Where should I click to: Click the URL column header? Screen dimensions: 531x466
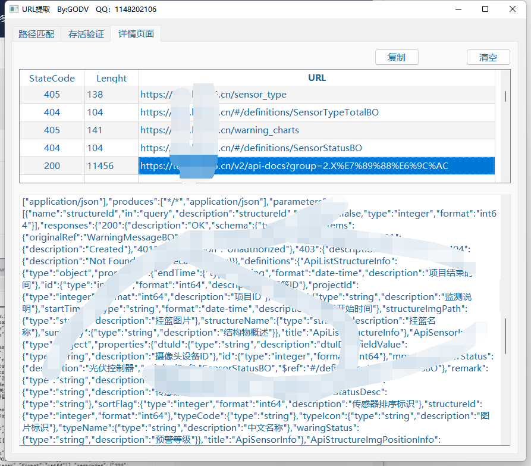(x=316, y=78)
